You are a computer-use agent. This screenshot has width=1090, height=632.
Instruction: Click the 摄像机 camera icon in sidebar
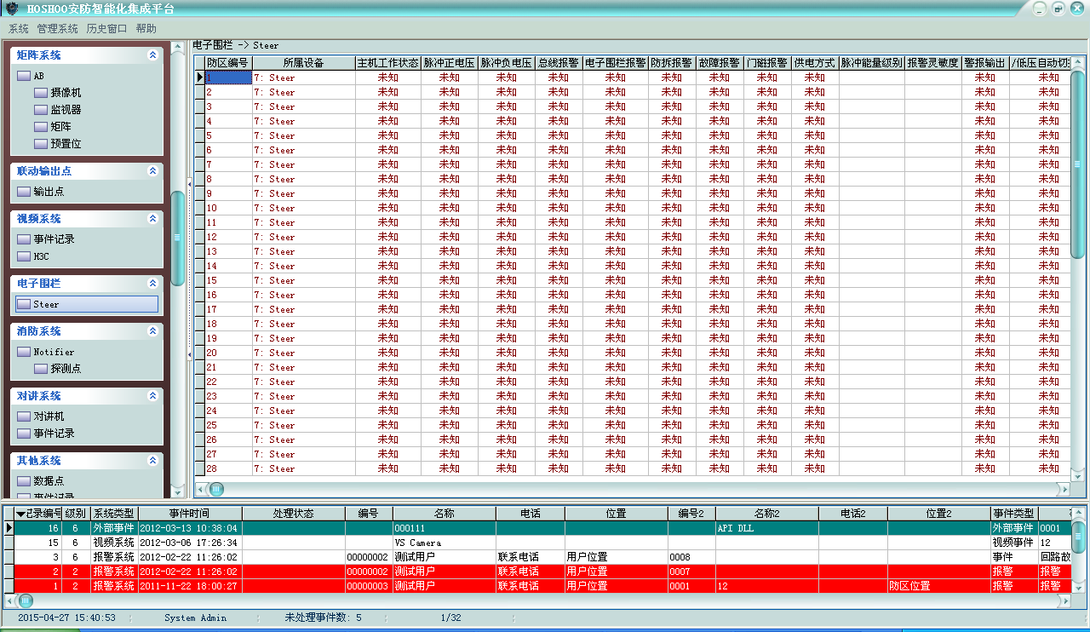point(41,93)
